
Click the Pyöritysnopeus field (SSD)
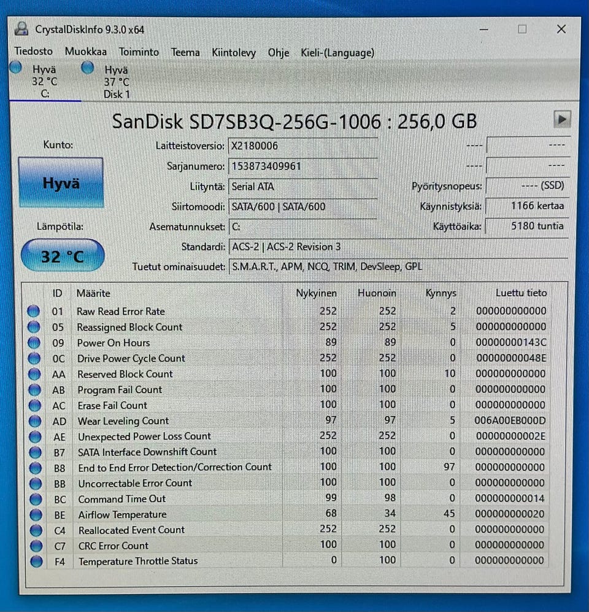[528, 186]
